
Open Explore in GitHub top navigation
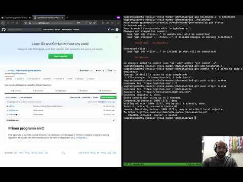(76, 30)
